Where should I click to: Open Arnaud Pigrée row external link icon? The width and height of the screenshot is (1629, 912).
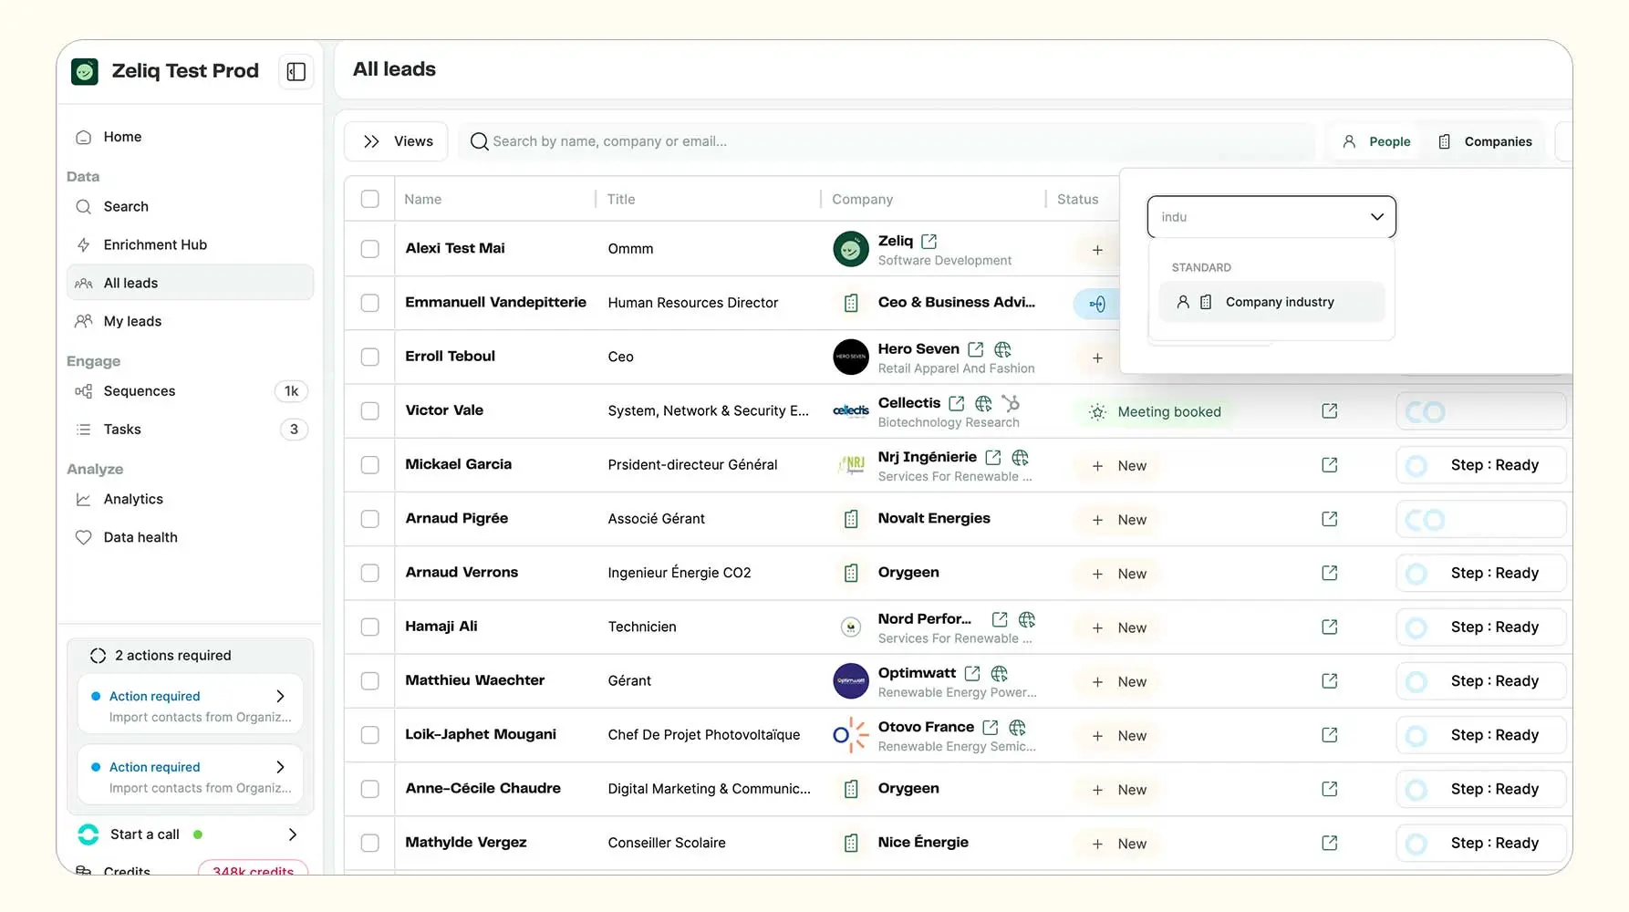click(x=1330, y=519)
